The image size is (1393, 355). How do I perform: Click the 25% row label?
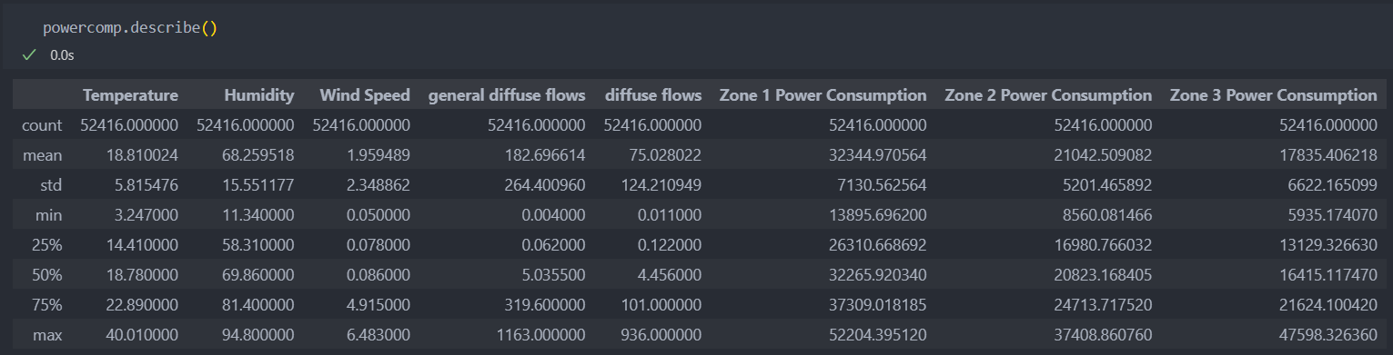point(47,245)
